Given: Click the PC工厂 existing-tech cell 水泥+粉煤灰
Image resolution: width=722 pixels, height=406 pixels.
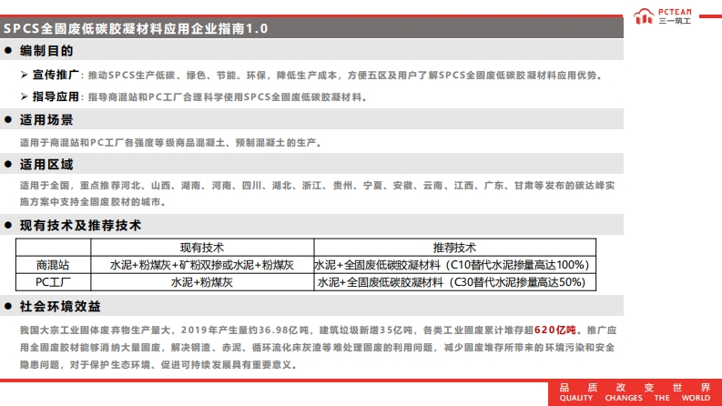Looking at the screenshot, I should pyautogui.click(x=202, y=282).
